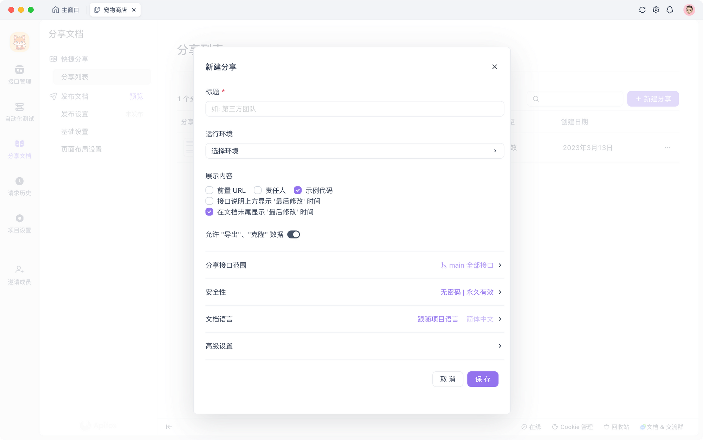Click the home icon of the 主窗口 tab
Screen dimensions: 703x440
click(56, 10)
